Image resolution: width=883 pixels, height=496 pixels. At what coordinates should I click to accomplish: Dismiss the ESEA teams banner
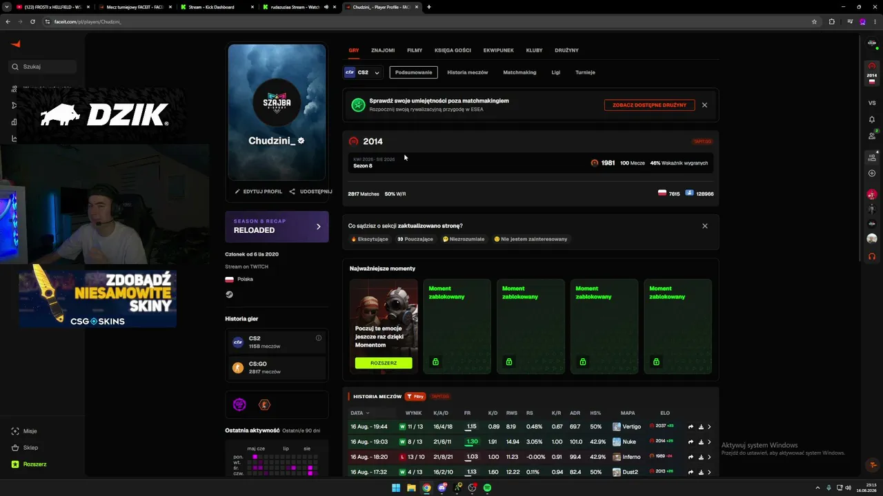point(704,105)
